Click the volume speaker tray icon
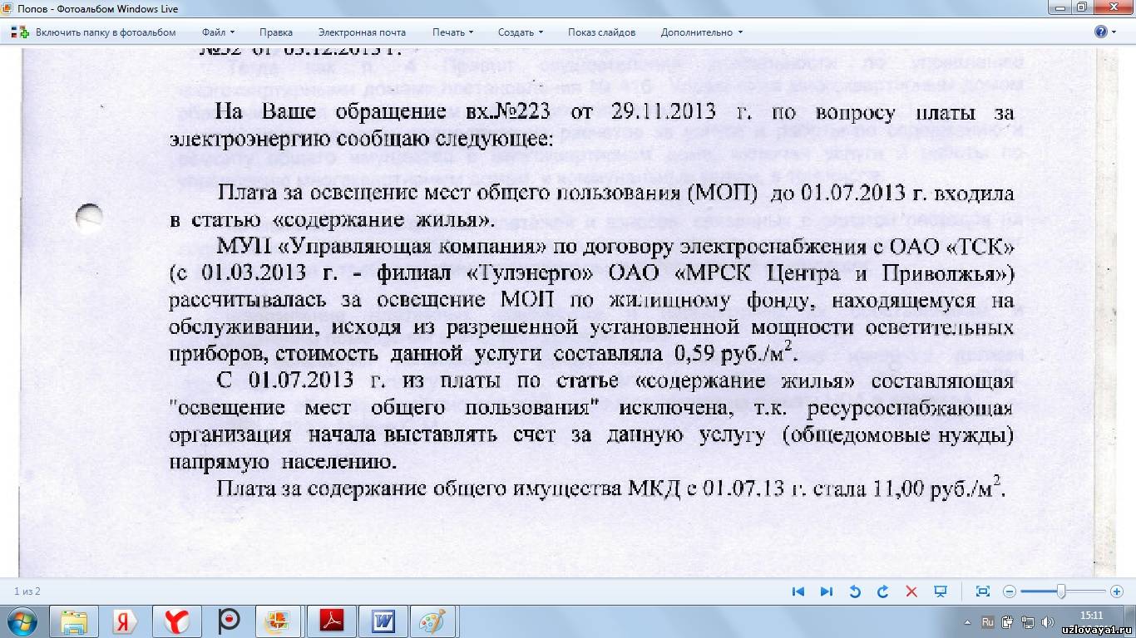1136x638 pixels. [x=1048, y=621]
